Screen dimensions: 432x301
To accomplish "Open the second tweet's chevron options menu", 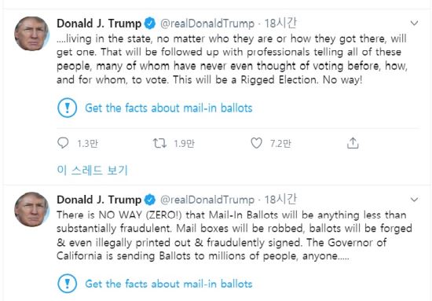I will pyautogui.click(x=415, y=200).
